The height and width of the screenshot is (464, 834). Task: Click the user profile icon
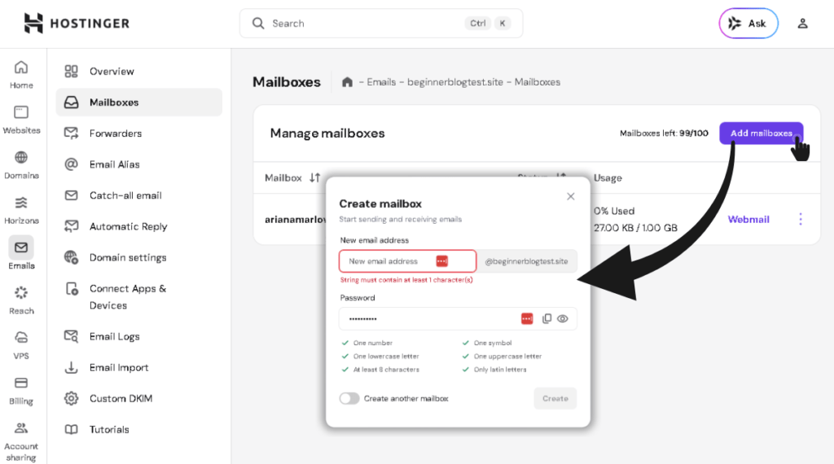(x=802, y=24)
